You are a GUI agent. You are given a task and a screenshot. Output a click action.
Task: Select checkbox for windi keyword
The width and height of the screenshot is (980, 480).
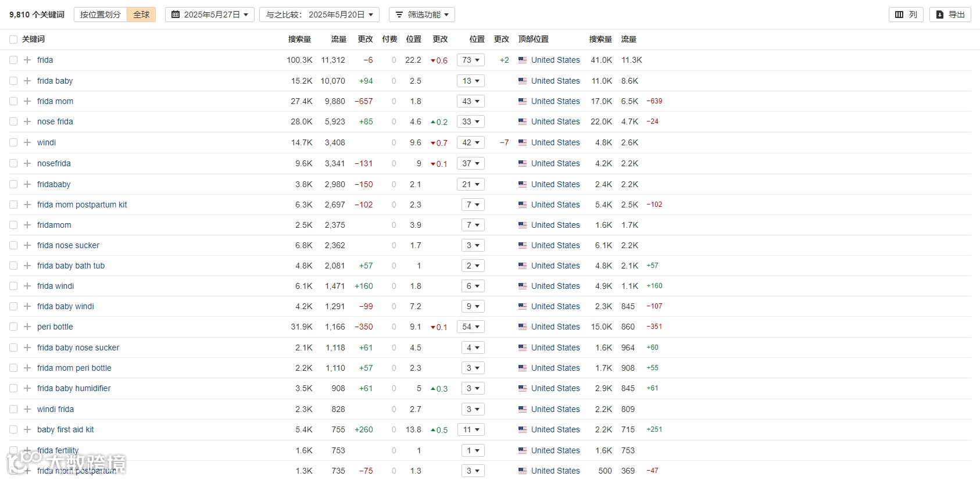click(13, 142)
